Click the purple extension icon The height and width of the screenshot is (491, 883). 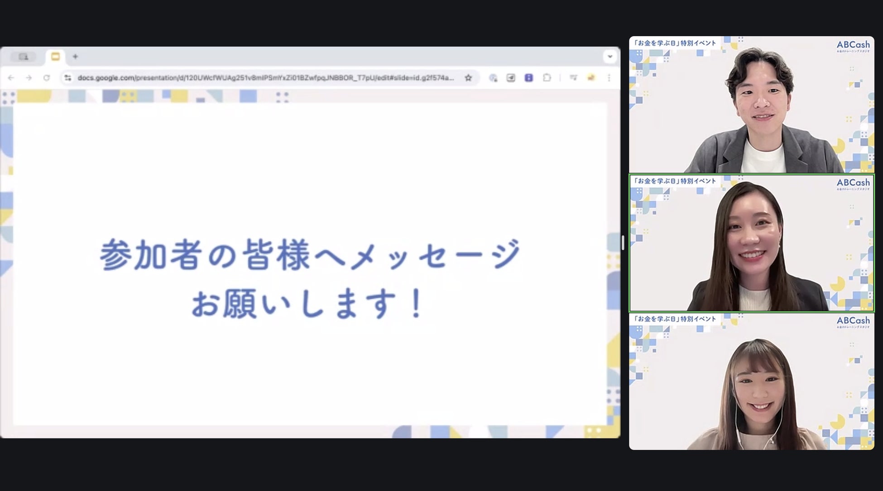click(528, 78)
